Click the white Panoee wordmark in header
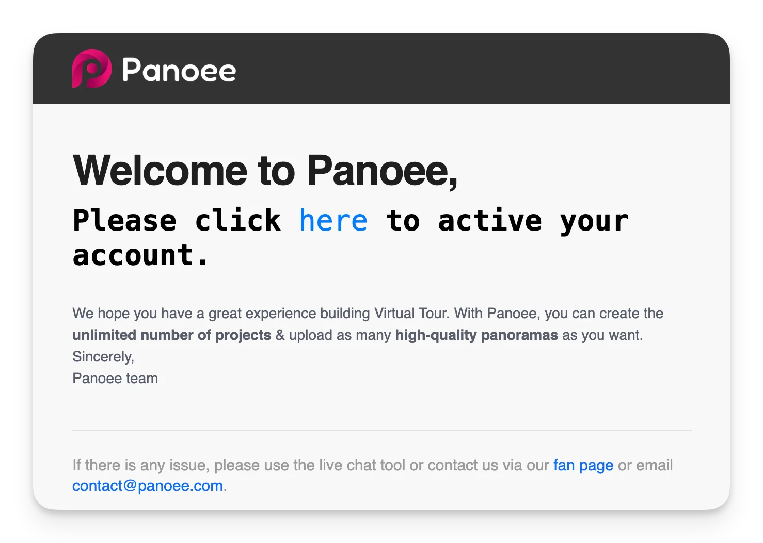The image size is (763, 543). click(179, 70)
